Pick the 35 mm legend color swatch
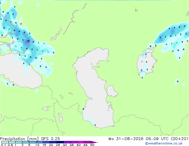189x146 pixels. click(x=74, y=142)
